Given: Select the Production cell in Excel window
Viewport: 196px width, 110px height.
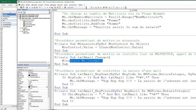Looking at the screenshot, I should tap(10, 16).
